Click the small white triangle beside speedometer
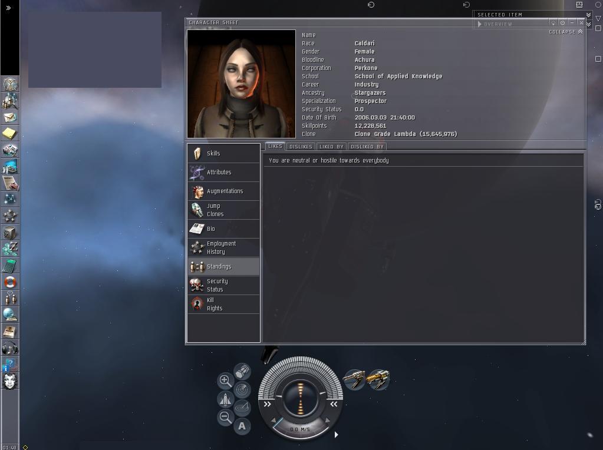 click(336, 435)
